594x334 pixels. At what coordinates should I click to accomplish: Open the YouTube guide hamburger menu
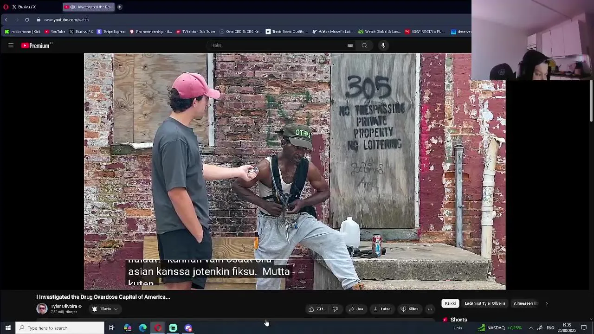[11, 45]
